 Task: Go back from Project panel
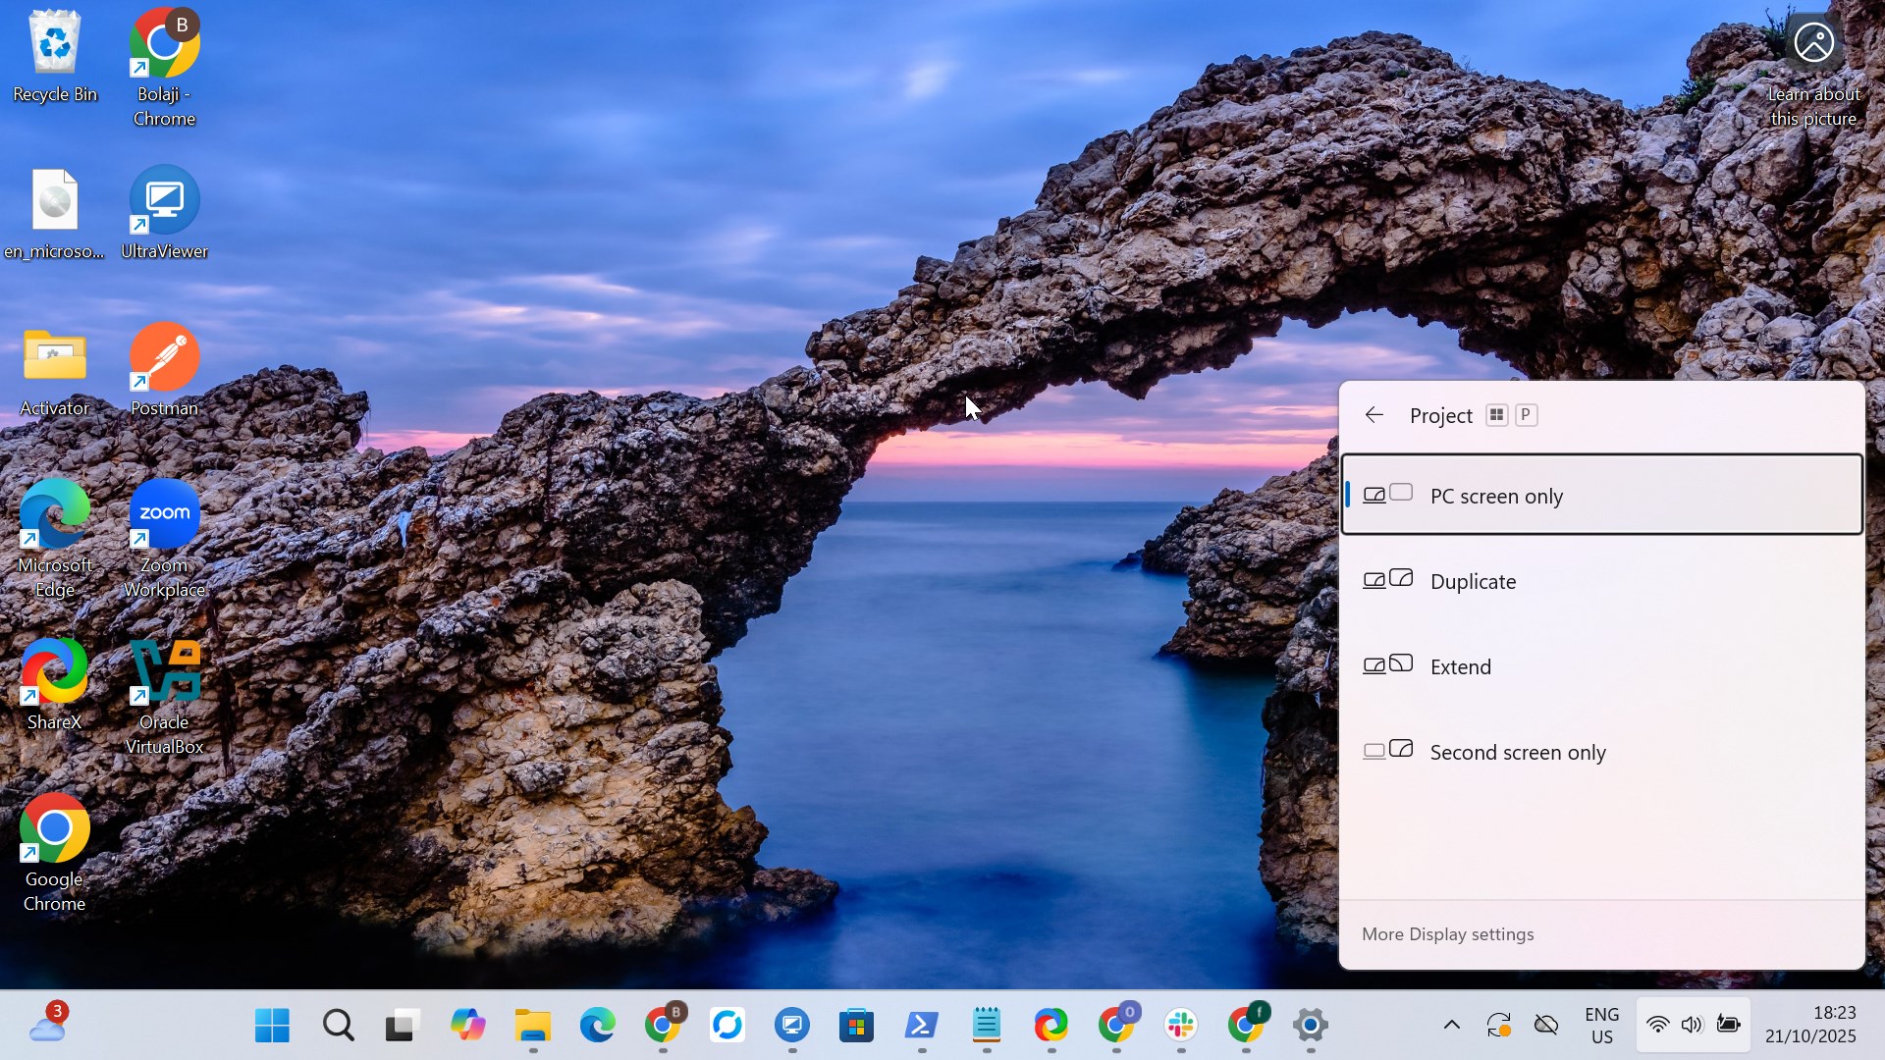1374,415
